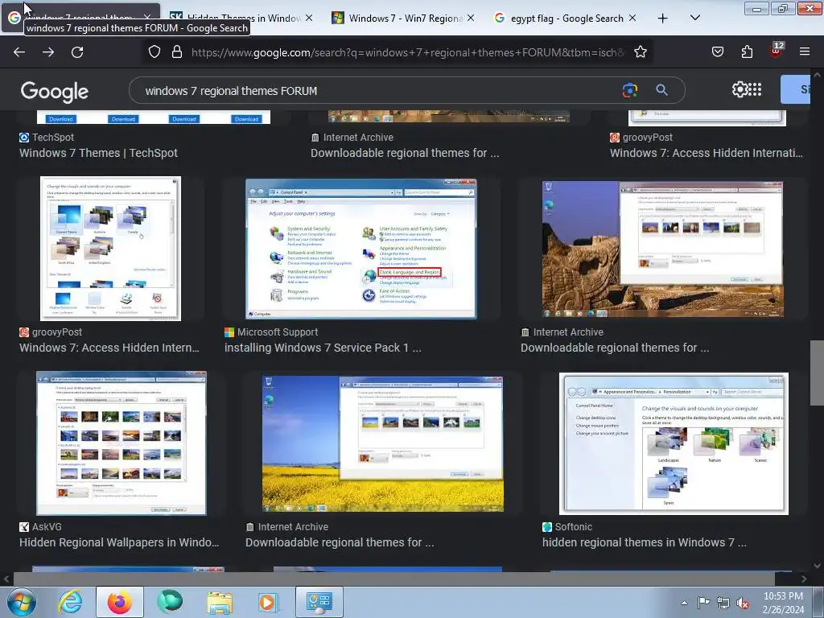Open 'Windows 7: Access Hidden Internati...' link
The height and width of the screenshot is (618, 824).
707,153
